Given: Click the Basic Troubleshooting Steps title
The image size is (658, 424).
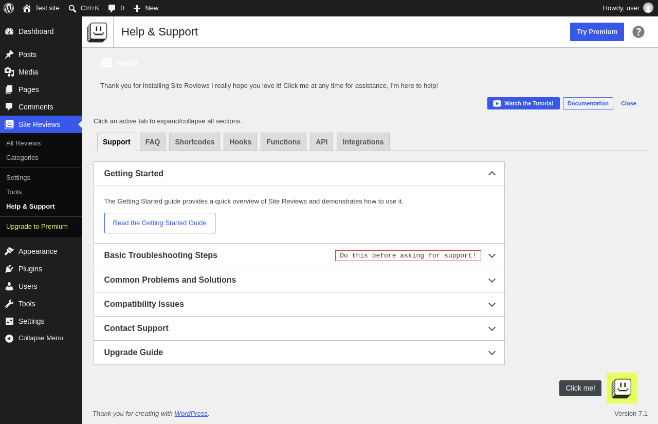Looking at the screenshot, I should click(161, 255).
